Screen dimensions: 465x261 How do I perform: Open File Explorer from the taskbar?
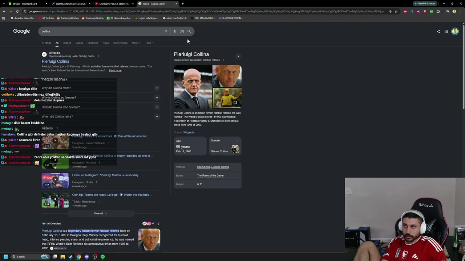(62, 257)
